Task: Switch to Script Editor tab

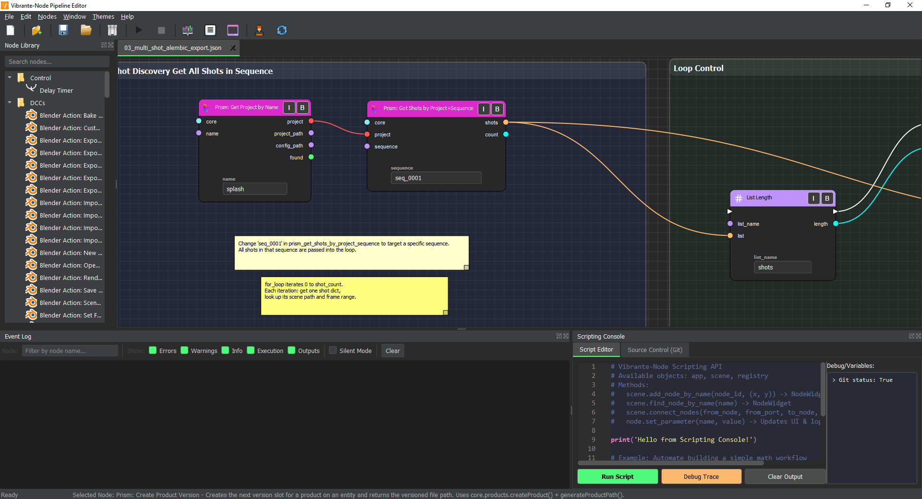Action: tap(596, 350)
